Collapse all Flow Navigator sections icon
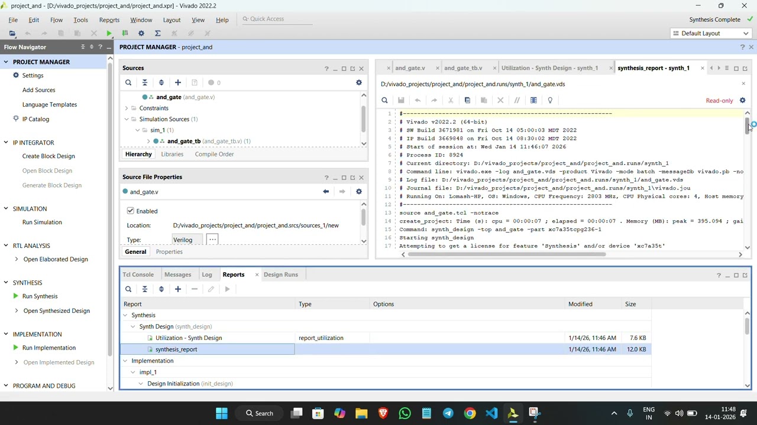757x425 pixels. 83,47
